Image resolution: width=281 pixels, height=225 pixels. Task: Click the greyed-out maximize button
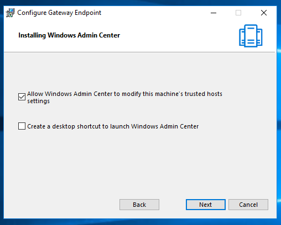tap(238, 13)
